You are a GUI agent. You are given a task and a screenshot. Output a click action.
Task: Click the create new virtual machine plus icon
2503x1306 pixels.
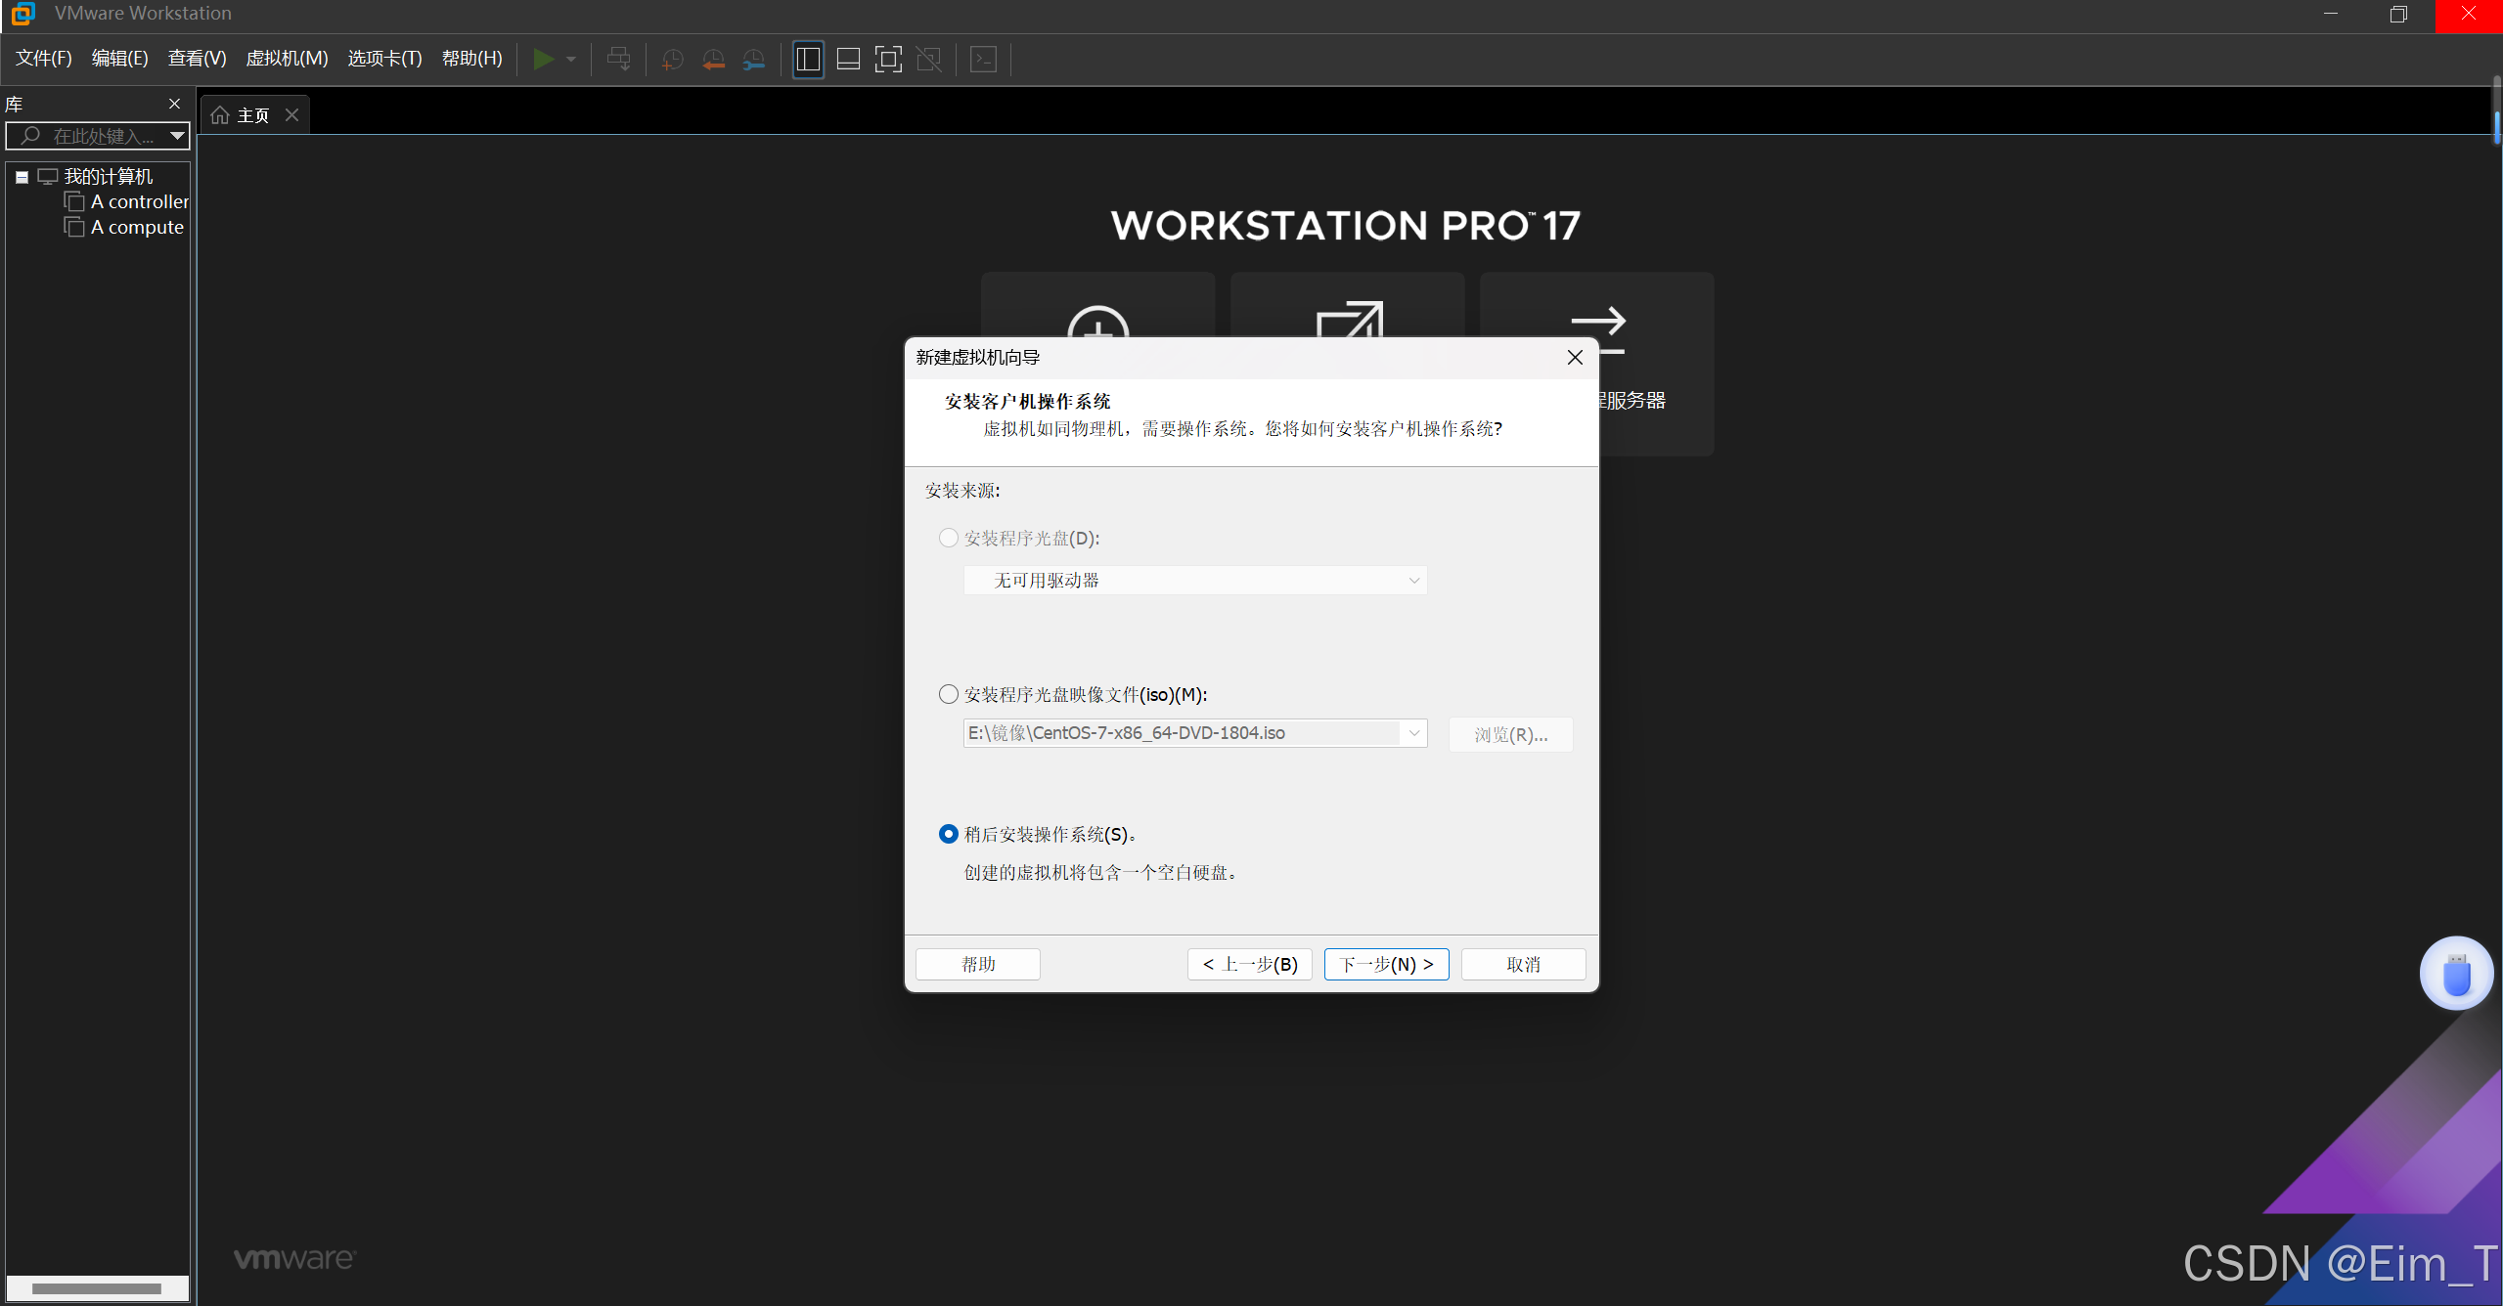tap(1097, 323)
